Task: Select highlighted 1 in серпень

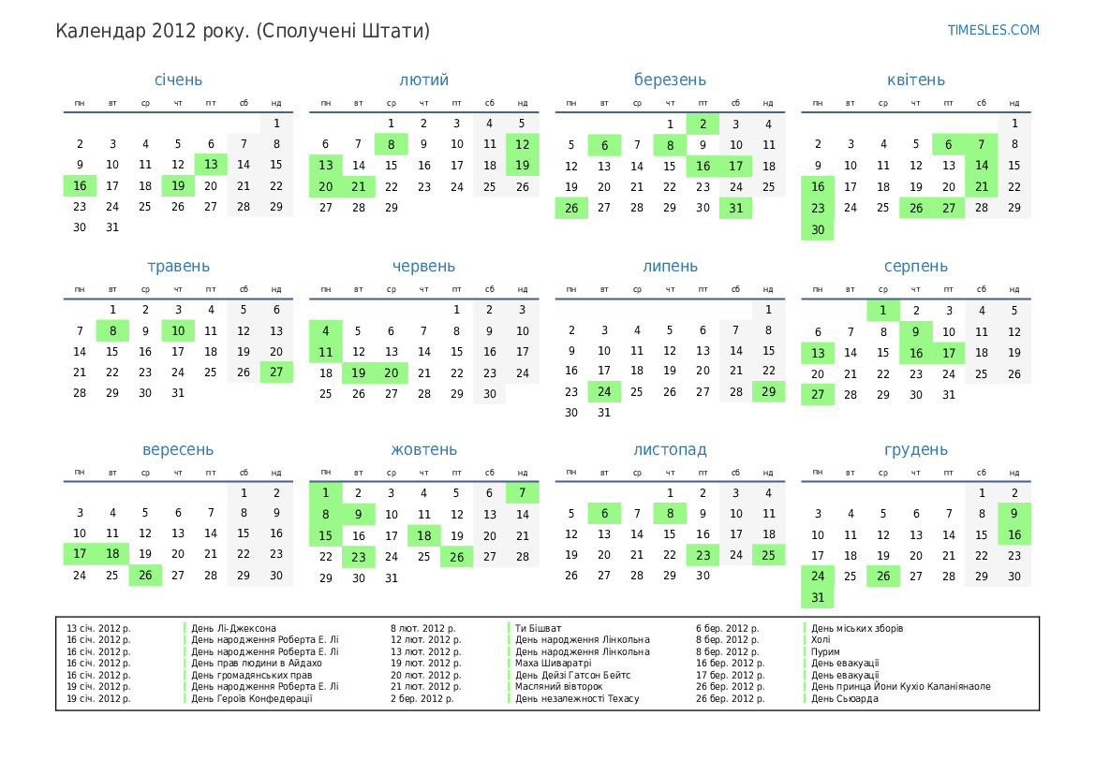Action: [x=882, y=311]
